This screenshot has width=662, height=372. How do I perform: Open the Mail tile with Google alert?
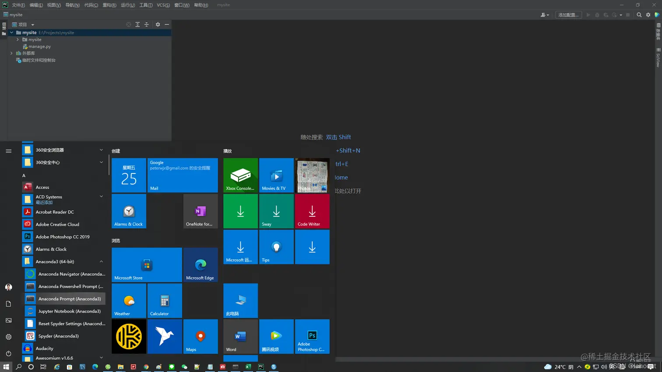pyautogui.click(x=183, y=175)
